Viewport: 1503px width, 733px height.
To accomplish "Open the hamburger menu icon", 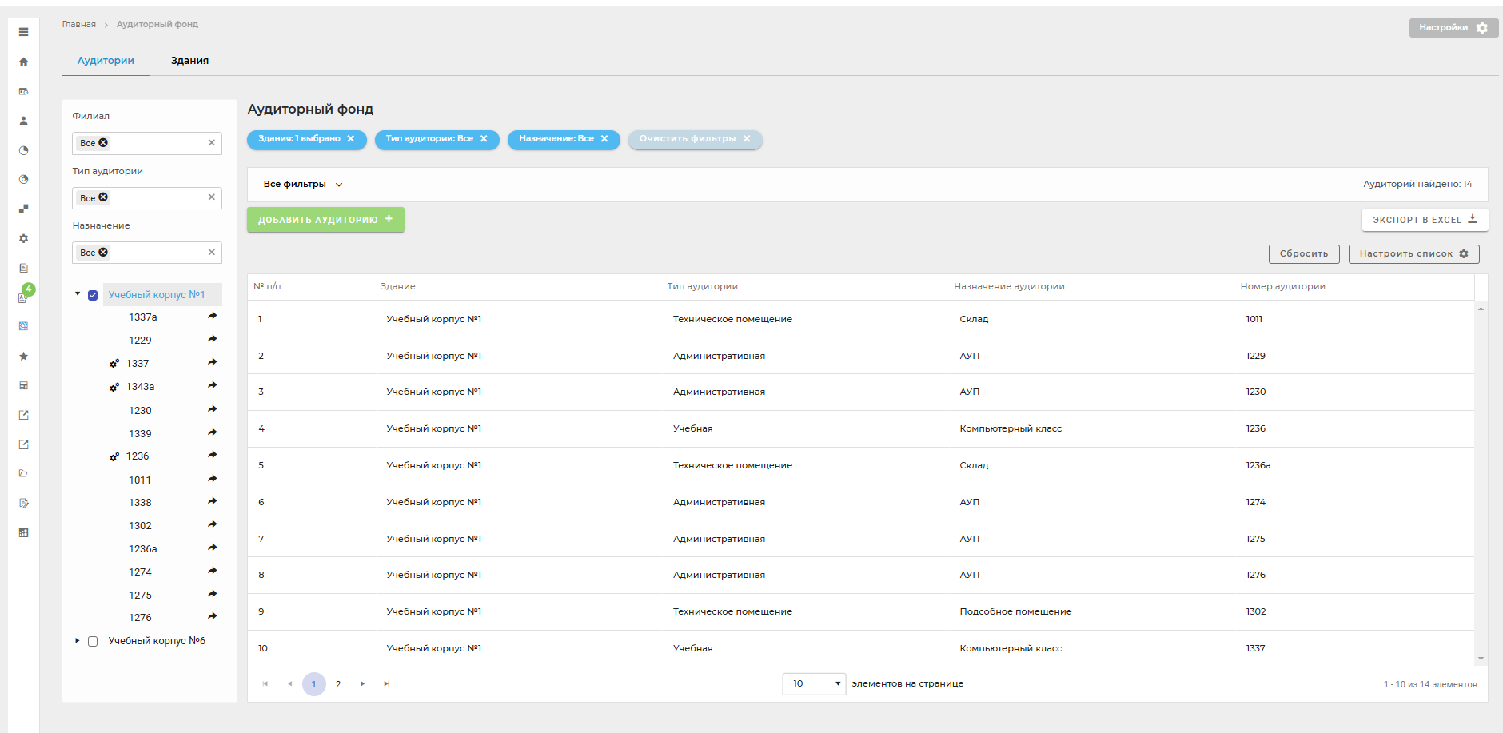I will (x=23, y=32).
